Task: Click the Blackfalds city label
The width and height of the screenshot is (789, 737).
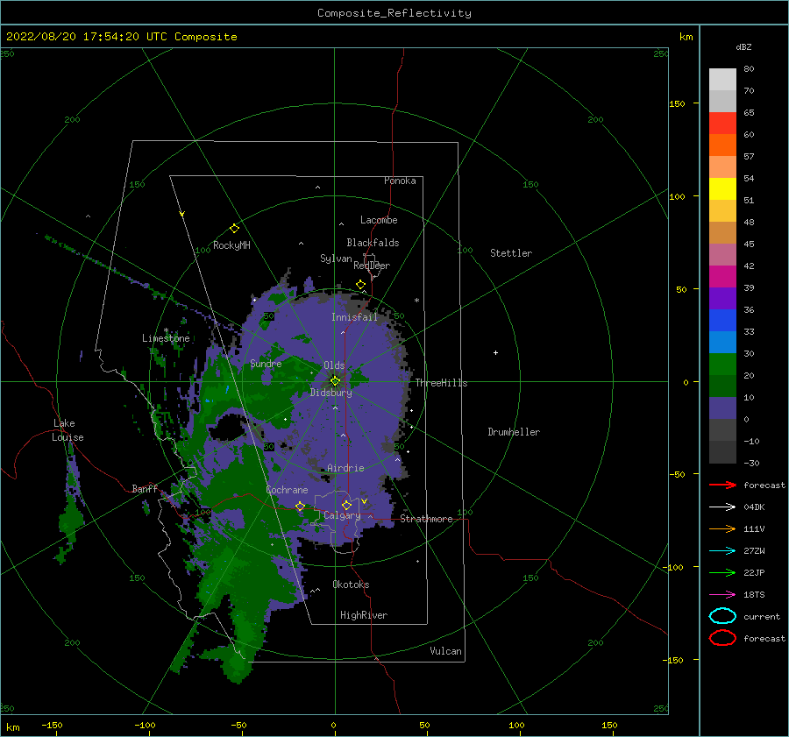Action: tap(373, 243)
